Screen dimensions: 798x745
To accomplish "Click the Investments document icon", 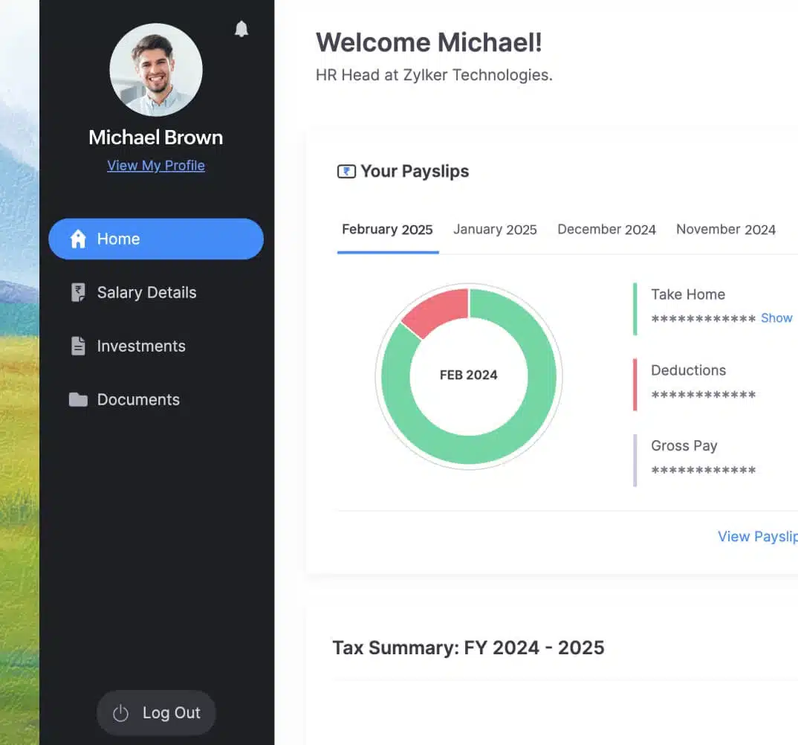I will coord(78,346).
